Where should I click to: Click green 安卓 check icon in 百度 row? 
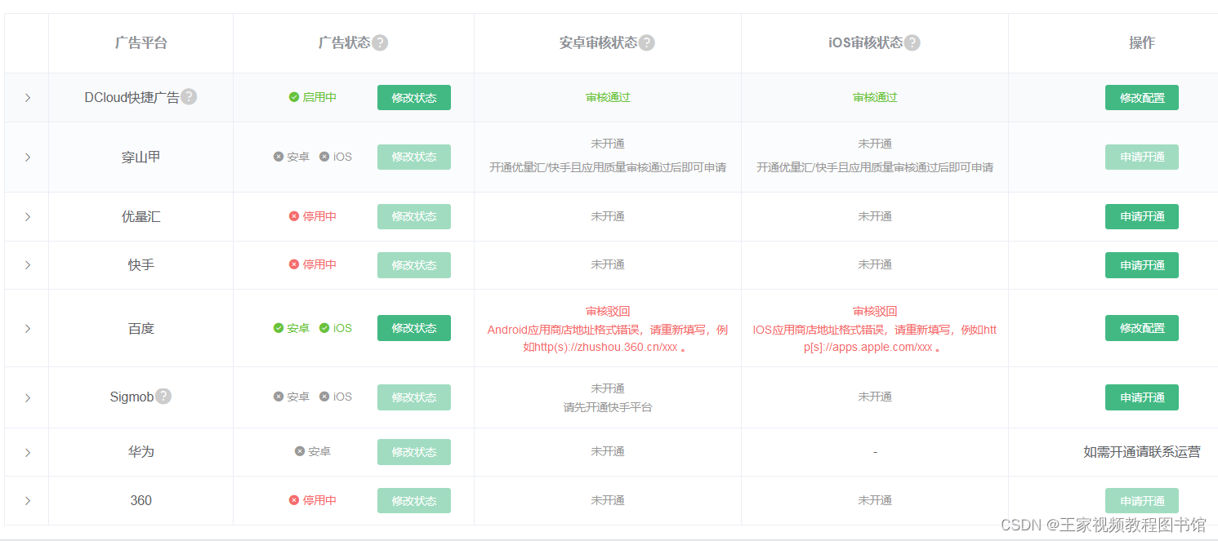[279, 328]
